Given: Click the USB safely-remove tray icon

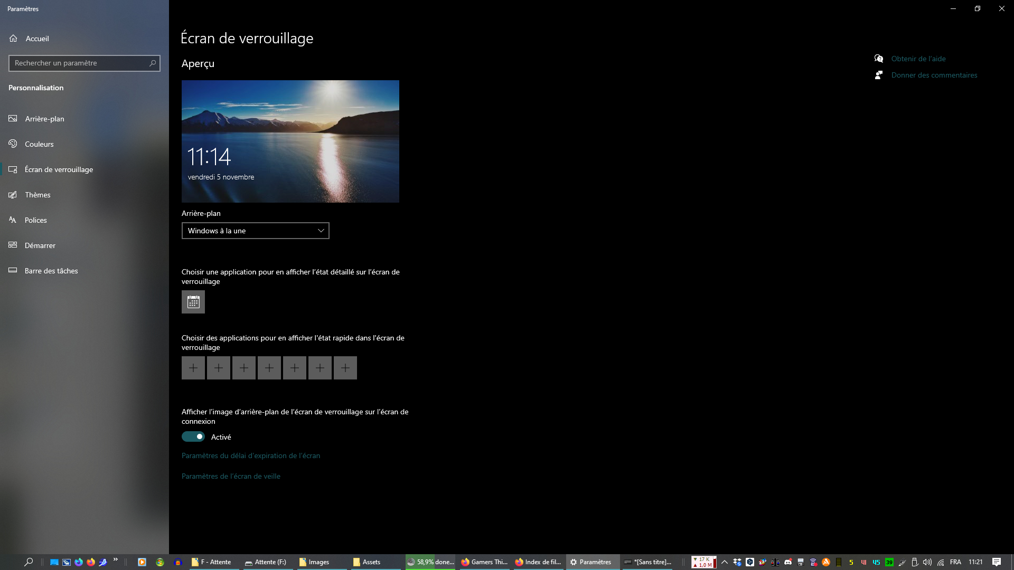Looking at the screenshot, I should click(915, 562).
